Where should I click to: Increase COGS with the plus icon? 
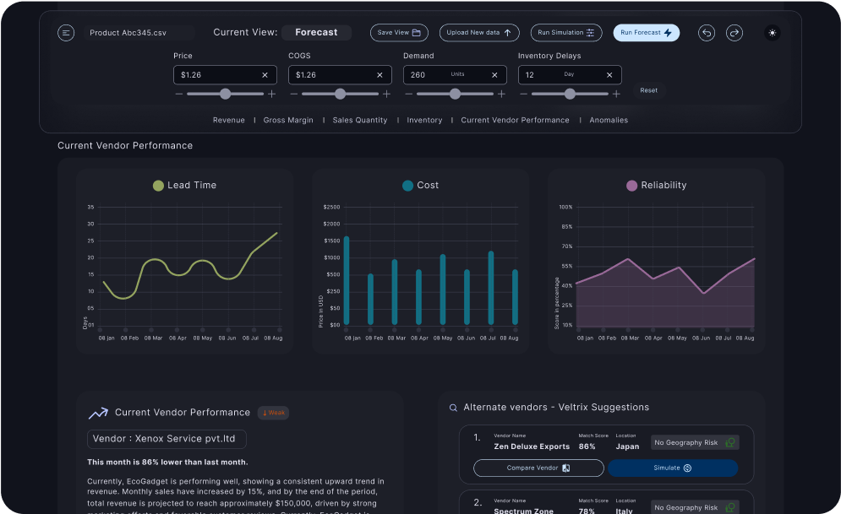click(x=387, y=95)
